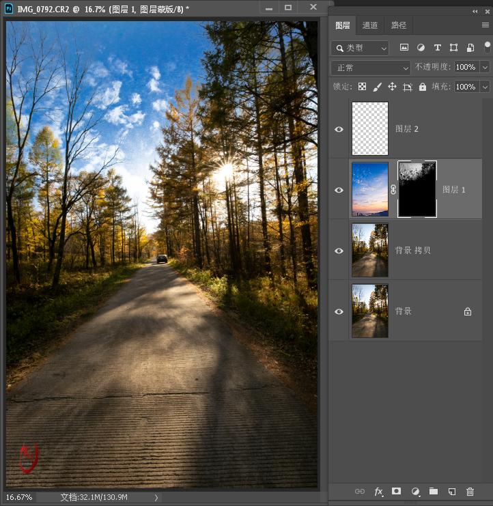Add a layer mask using bottom icon
This screenshot has width=493, height=506.
tap(397, 491)
